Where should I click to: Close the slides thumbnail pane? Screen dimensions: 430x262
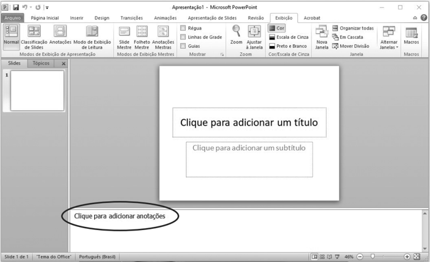point(63,63)
